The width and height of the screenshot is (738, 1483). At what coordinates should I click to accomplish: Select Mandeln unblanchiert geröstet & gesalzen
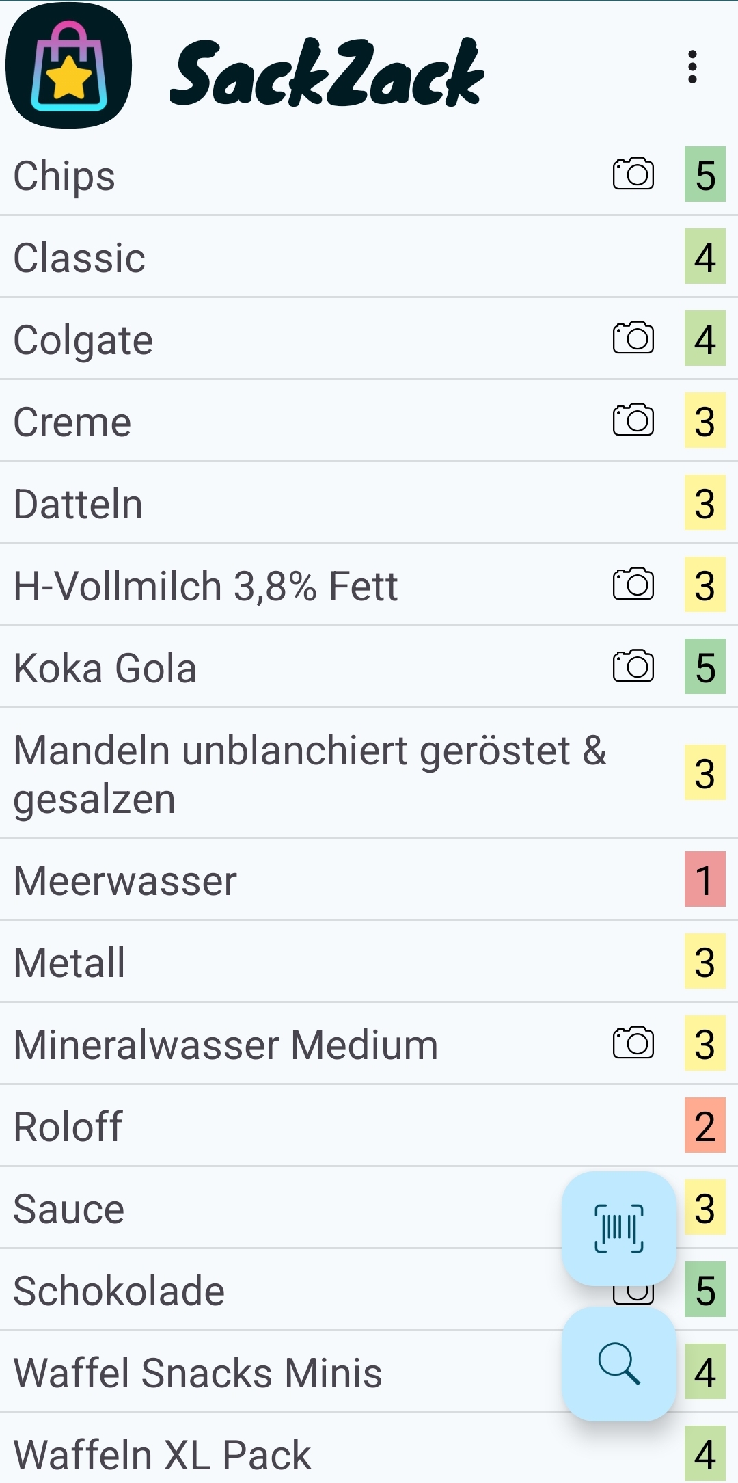369,773
